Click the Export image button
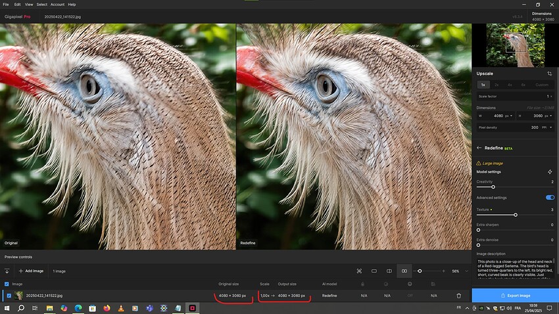The width and height of the screenshot is (559, 314). pos(515,296)
